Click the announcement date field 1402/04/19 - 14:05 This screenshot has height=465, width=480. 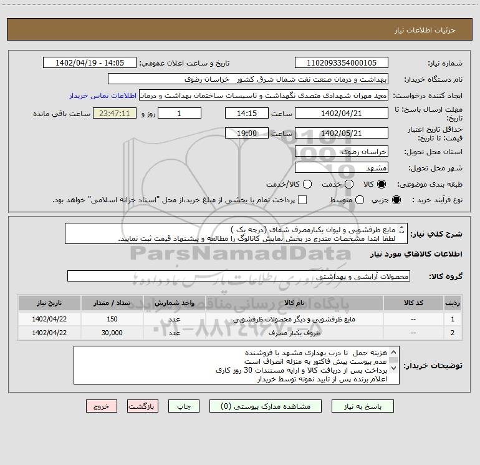tap(90, 62)
